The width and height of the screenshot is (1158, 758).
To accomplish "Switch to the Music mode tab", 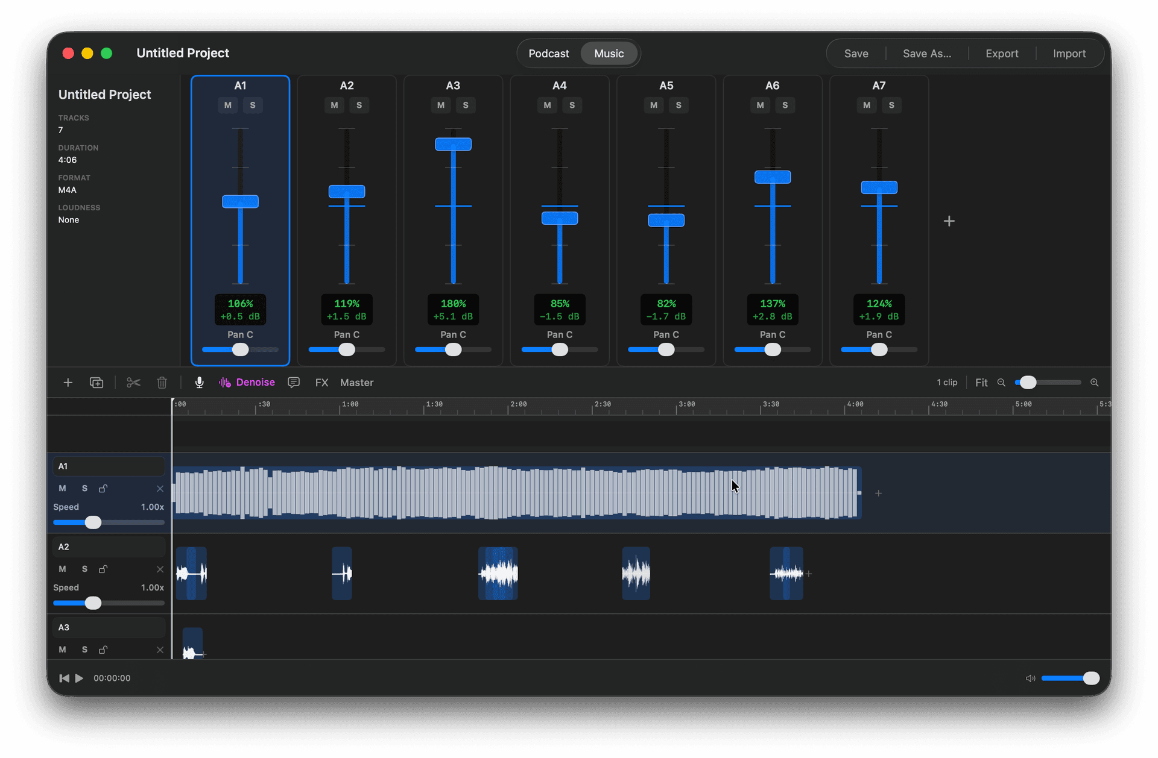I will [609, 54].
